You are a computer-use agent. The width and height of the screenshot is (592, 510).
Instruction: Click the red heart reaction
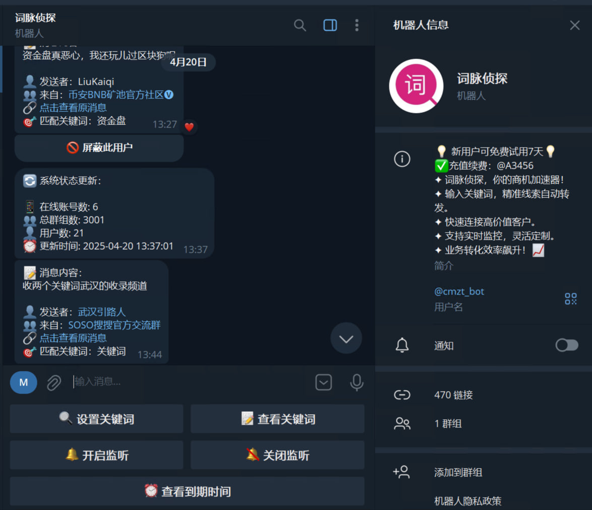point(189,127)
